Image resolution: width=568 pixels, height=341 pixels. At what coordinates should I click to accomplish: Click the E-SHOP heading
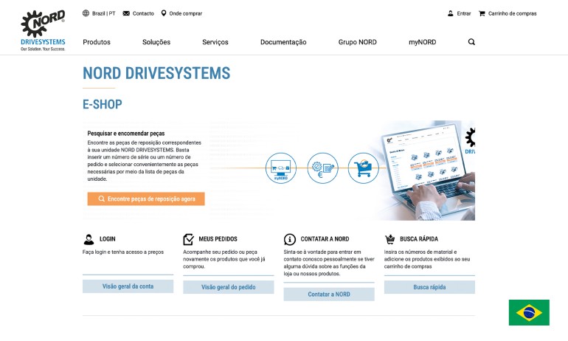pyautogui.click(x=102, y=104)
